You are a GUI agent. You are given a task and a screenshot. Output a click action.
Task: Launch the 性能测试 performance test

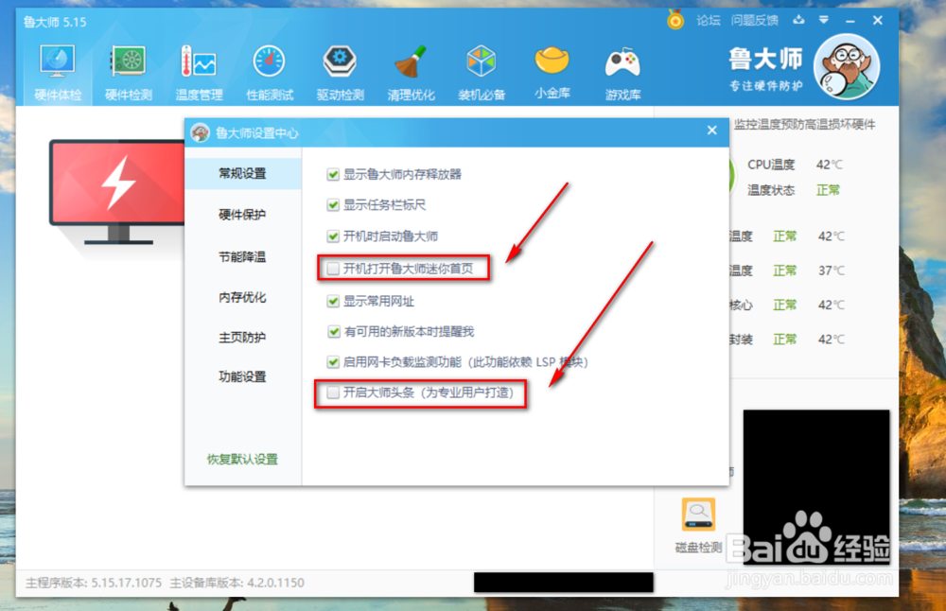tap(269, 66)
